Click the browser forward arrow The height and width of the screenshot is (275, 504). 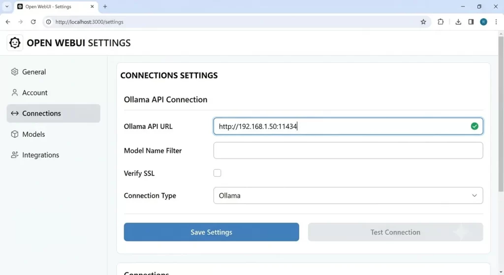coord(21,22)
